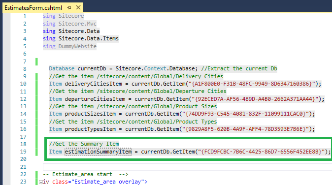Click 'Estimate_area start' comment on line 22
Viewport: 332px width, 185px height.
[x=82, y=175]
